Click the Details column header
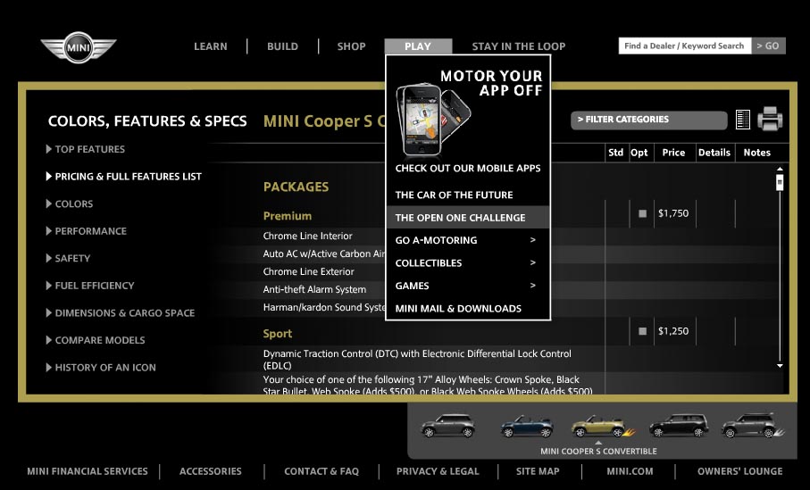Viewport: 810px width, 490px height. pyautogui.click(x=714, y=153)
